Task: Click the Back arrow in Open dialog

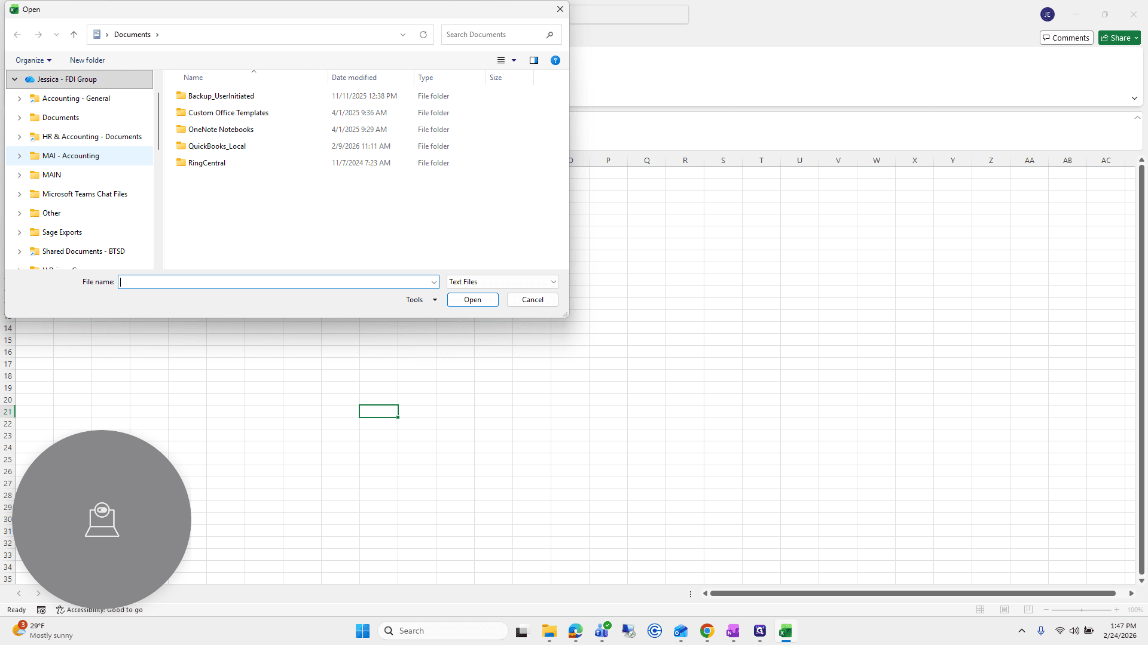Action: (17, 35)
